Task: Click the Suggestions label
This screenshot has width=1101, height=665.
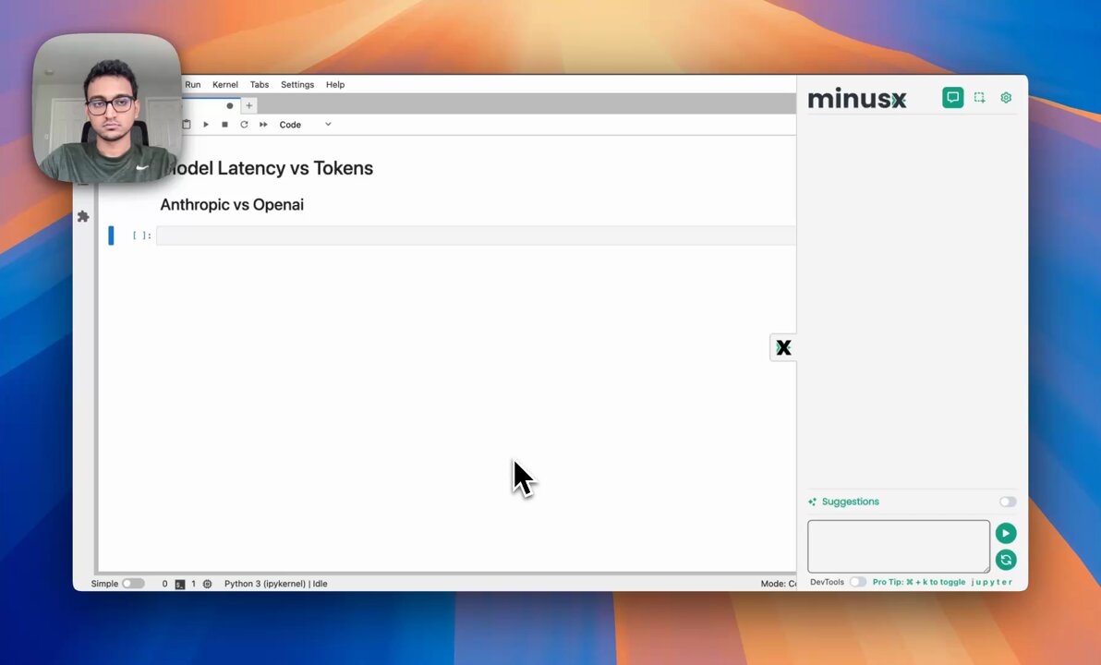Action: pyautogui.click(x=851, y=502)
